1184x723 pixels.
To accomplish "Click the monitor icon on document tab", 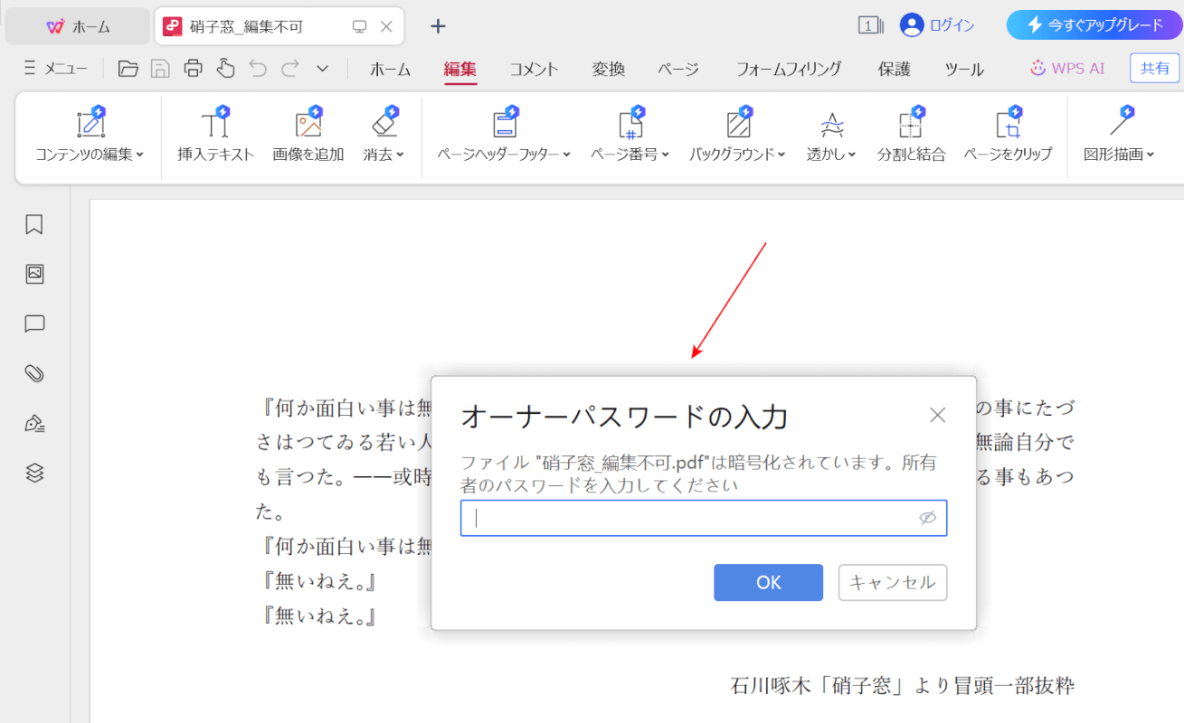I will [359, 27].
